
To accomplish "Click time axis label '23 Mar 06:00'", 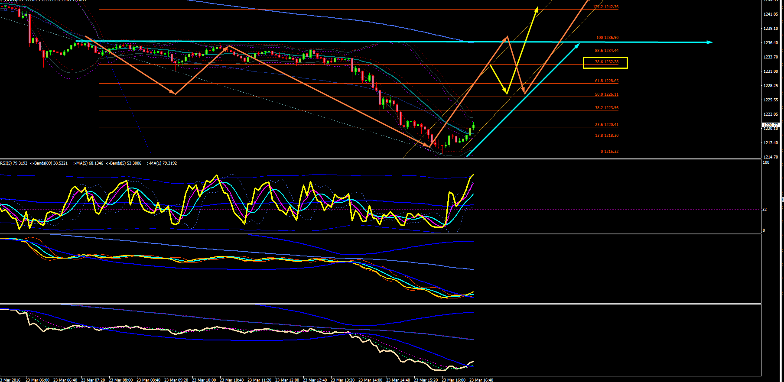I will point(38,380).
